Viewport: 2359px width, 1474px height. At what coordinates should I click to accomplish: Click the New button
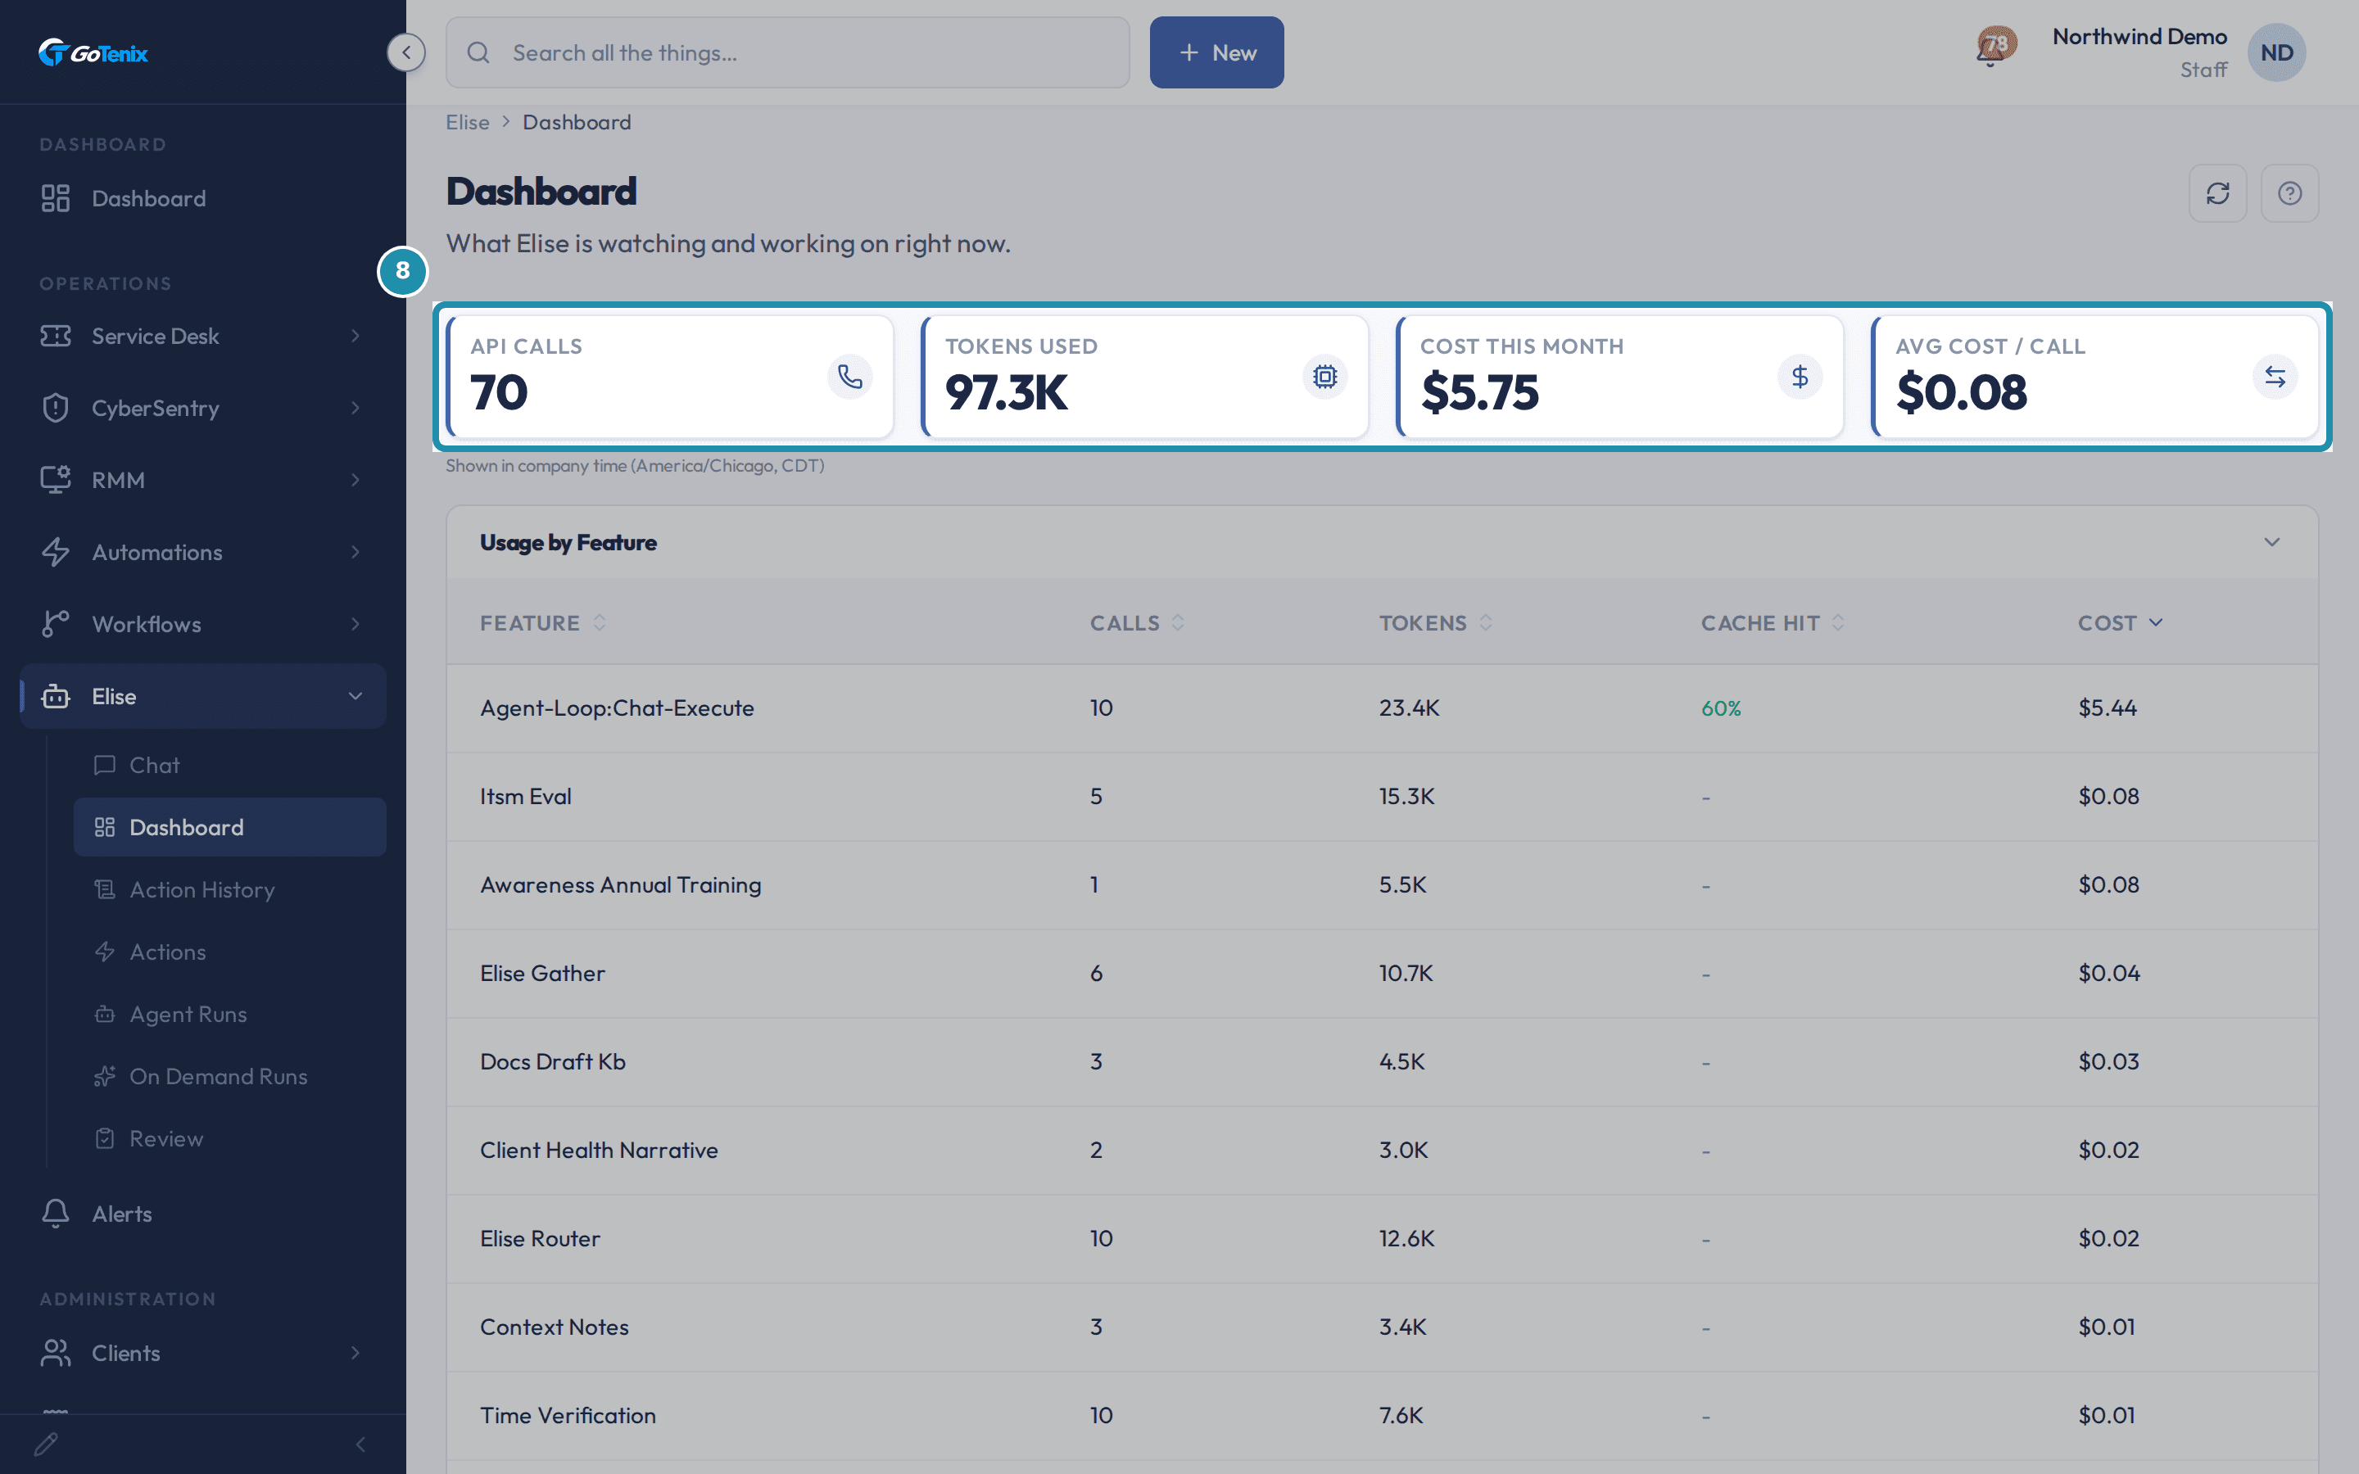coord(1216,52)
